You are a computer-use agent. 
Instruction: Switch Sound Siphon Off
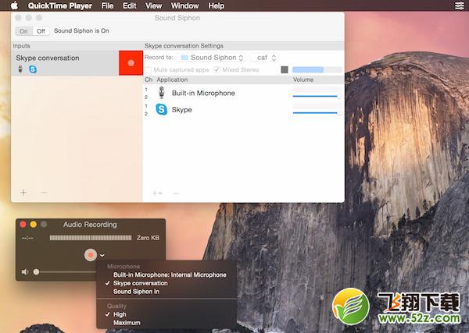coord(41,31)
